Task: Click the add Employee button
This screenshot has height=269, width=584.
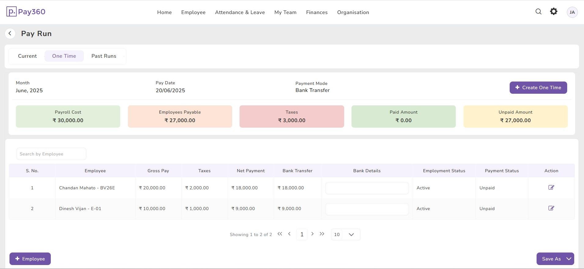Action: click(x=30, y=259)
